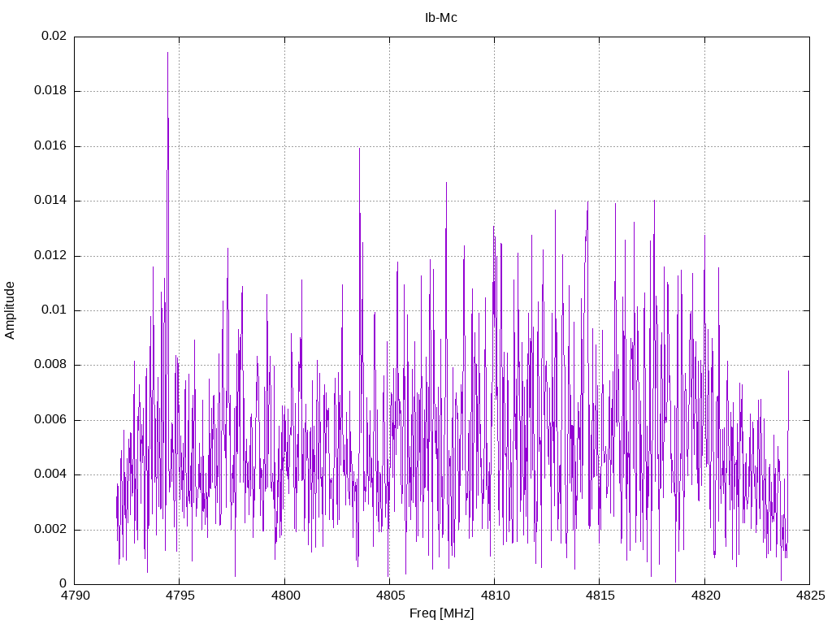Screen dimensions: 832x624
Task: Click y-axis tick label 0.006
Action: point(51,420)
